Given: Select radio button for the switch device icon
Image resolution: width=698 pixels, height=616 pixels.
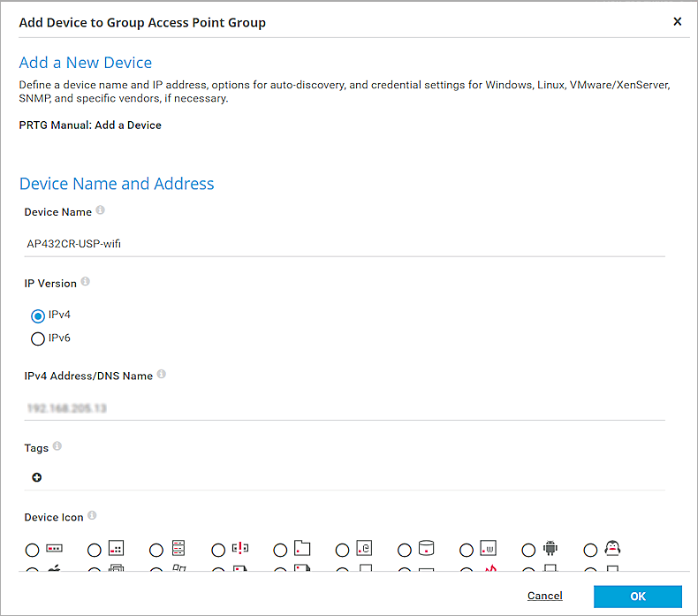Looking at the screenshot, I should click(x=33, y=550).
